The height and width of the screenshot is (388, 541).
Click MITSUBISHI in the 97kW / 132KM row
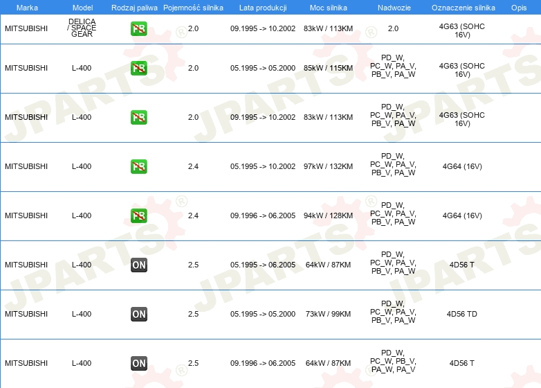click(26, 166)
